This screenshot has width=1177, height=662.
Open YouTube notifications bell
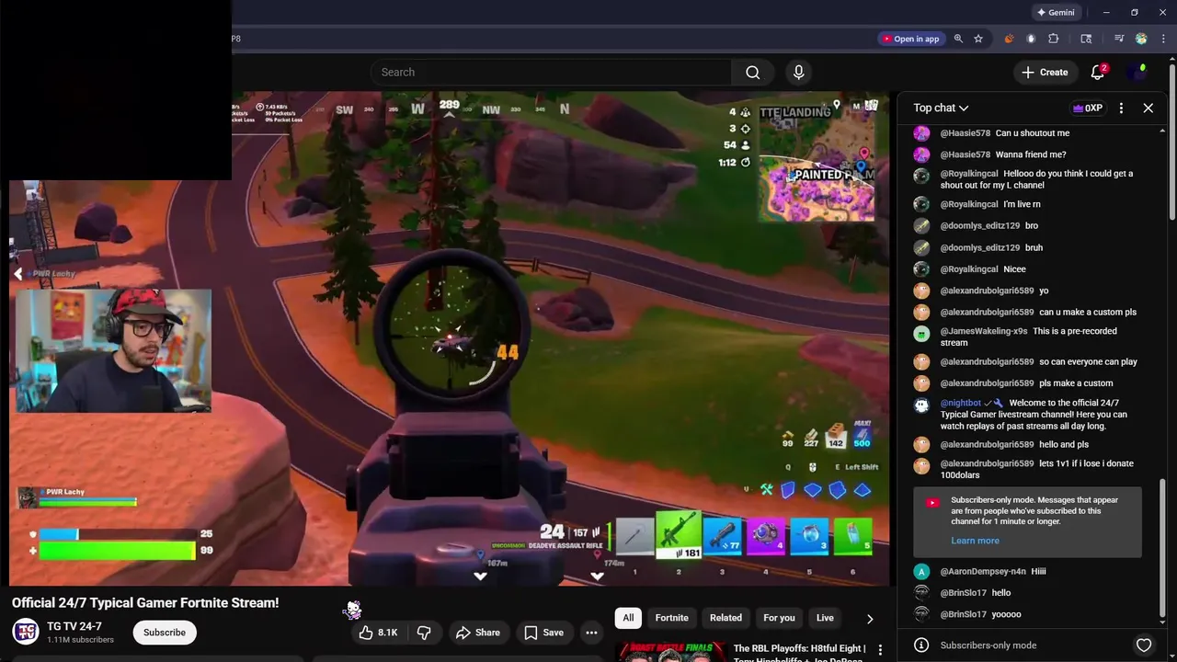click(1098, 73)
